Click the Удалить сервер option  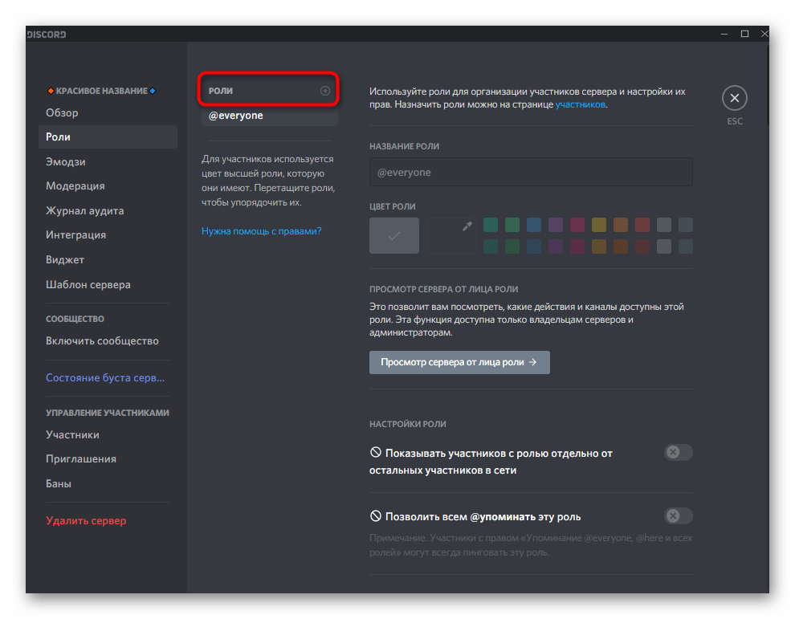coord(86,520)
